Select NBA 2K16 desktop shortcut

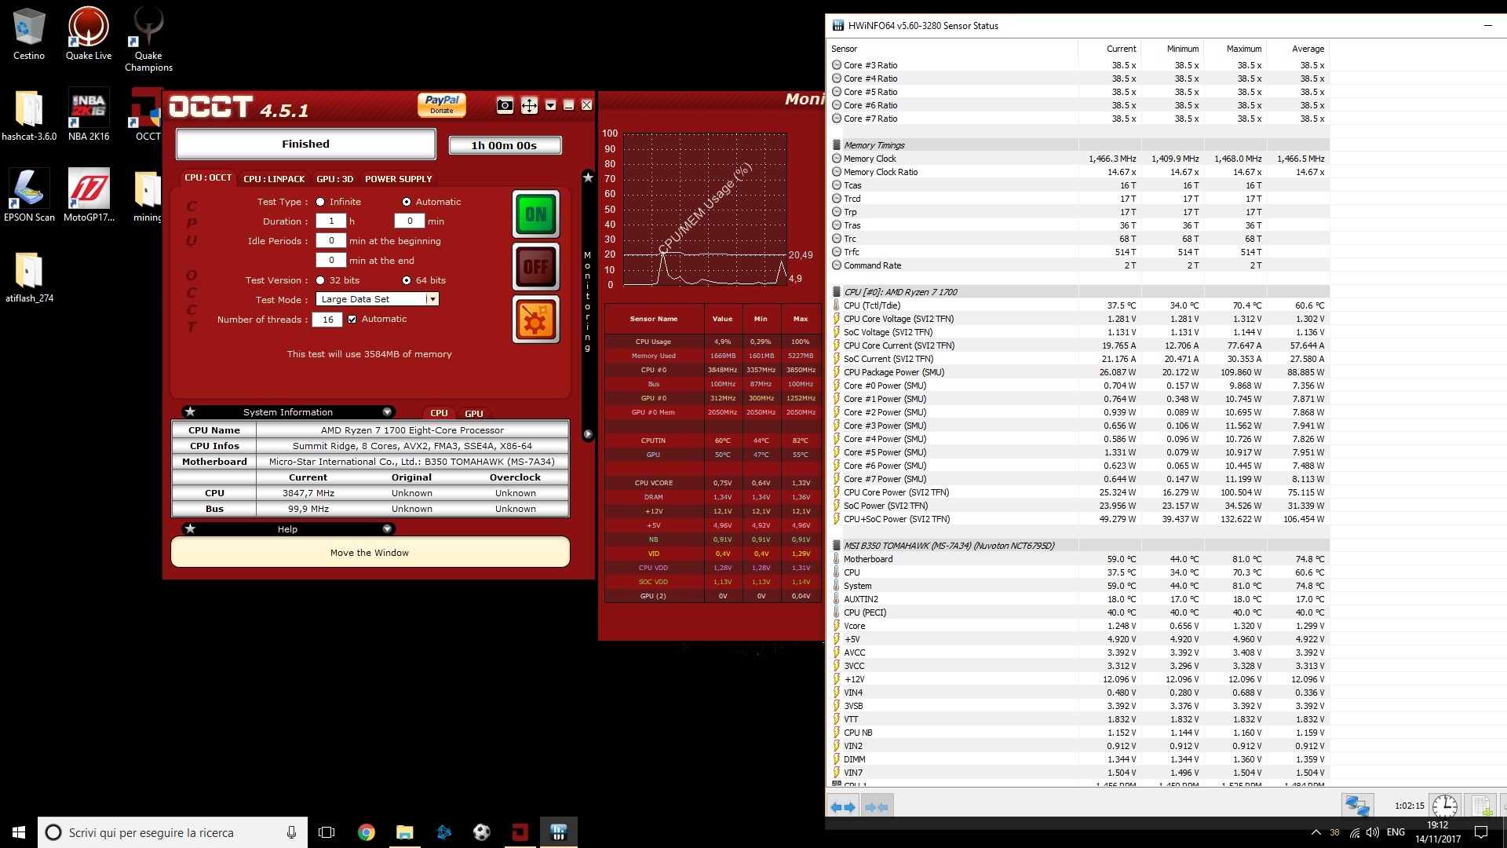click(89, 115)
